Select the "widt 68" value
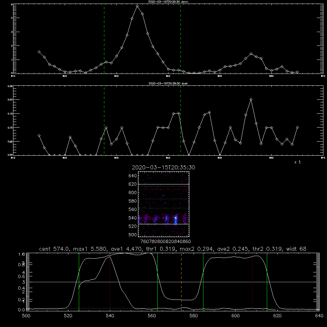Image resolution: width=327 pixels, height=327 pixels. 296,249
